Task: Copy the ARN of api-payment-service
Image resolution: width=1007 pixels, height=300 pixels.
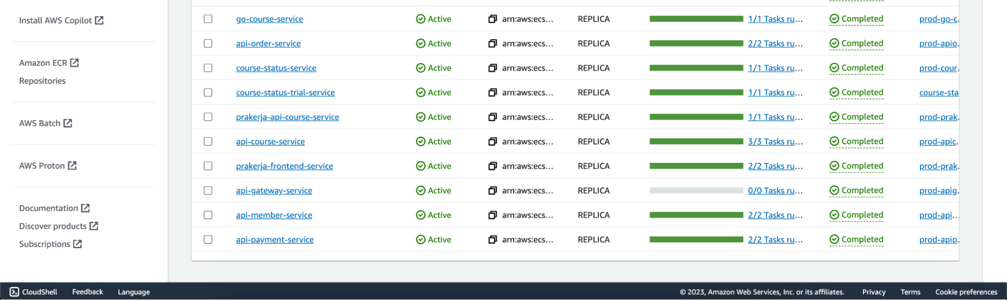Action: click(x=492, y=240)
